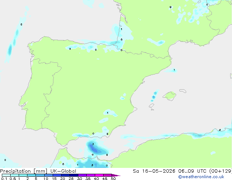Pick the 0.5 to 1 mm legend swatch
232x180 pixels.
click(15, 175)
